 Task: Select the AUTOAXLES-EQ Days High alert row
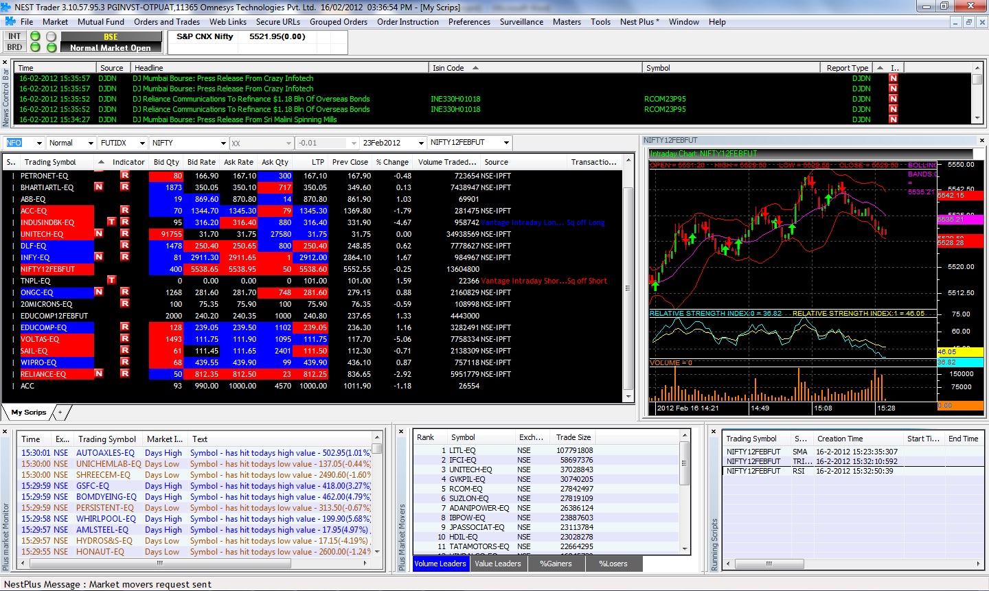coord(196,453)
